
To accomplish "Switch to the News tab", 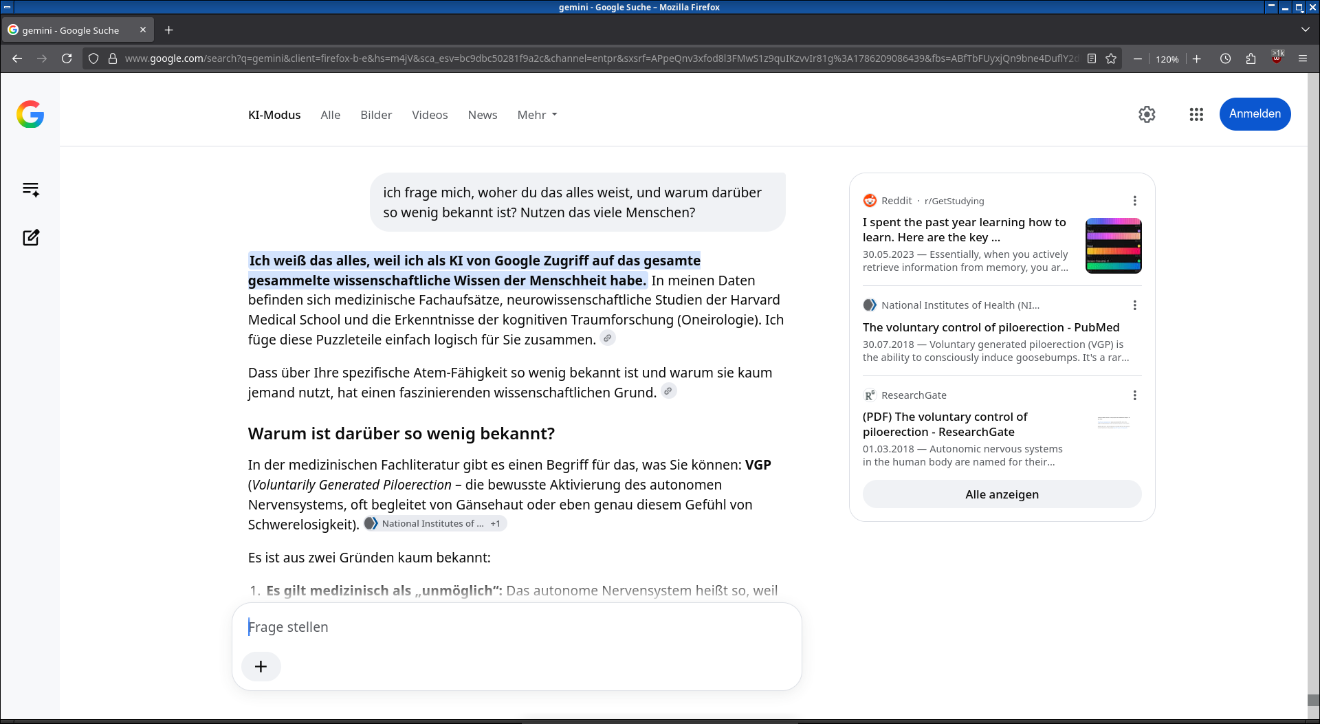I will pyautogui.click(x=483, y=115).
